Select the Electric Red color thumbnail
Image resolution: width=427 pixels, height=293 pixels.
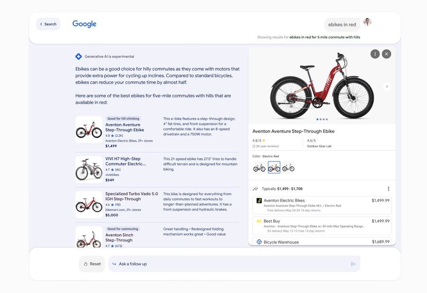[274, 168]
